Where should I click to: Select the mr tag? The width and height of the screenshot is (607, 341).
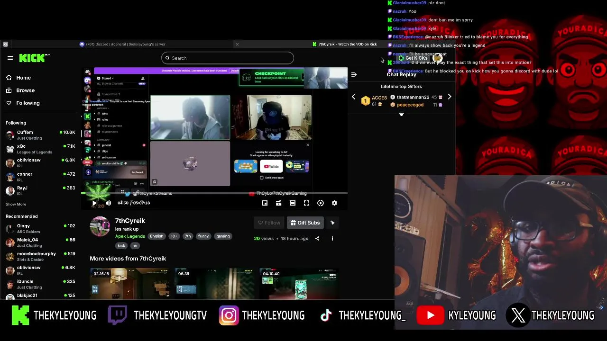135,246
